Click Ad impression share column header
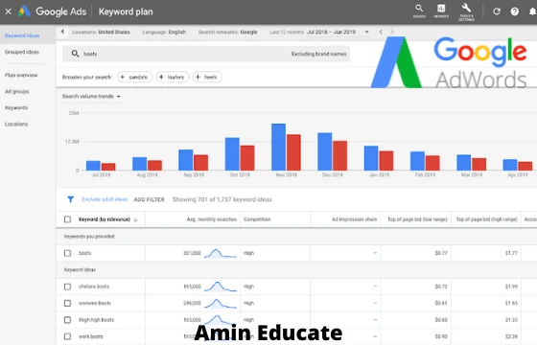 coord(355,219)
